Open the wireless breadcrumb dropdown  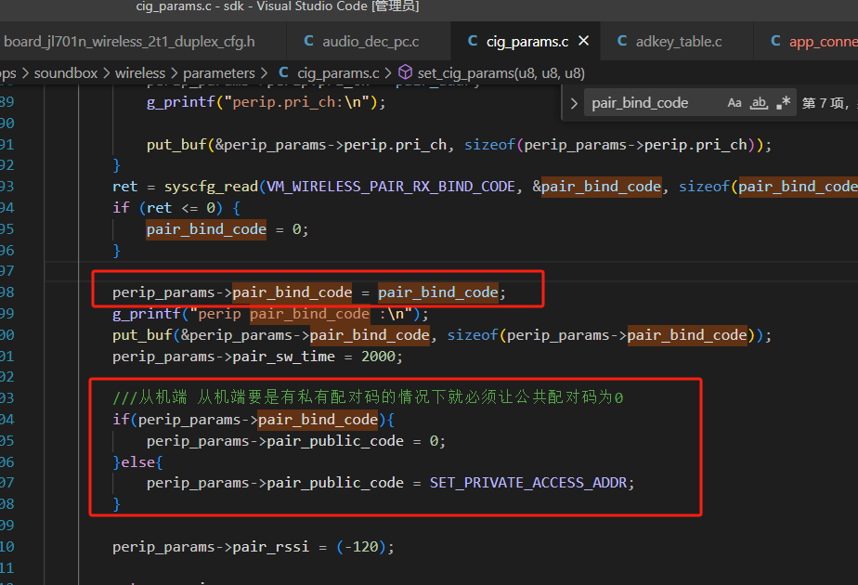click(x=140, y=73)
